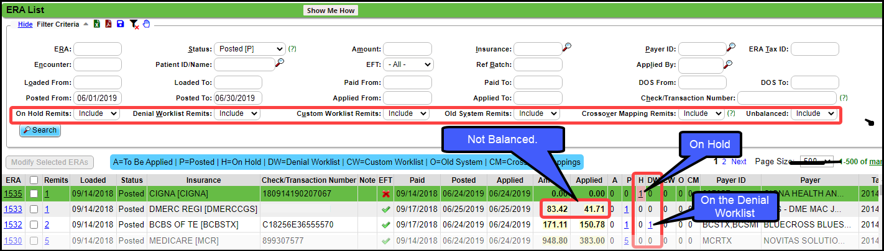884x251 pixels.
Task: Open ERA 1533 link
Action: [13, 209]
